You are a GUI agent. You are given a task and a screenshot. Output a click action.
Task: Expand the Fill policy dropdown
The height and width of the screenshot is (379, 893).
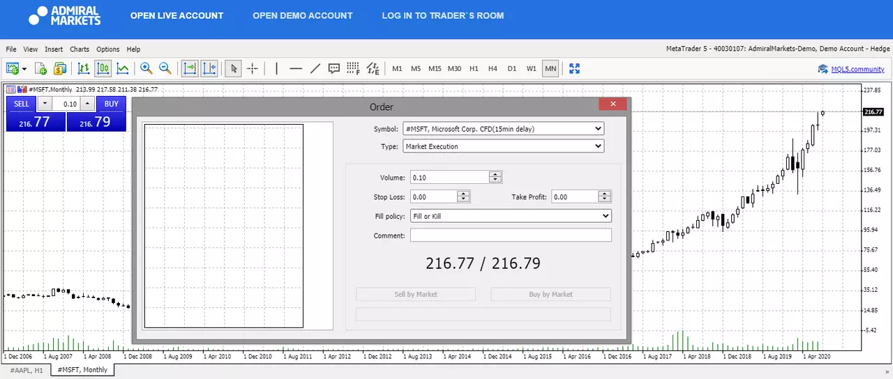511,216
